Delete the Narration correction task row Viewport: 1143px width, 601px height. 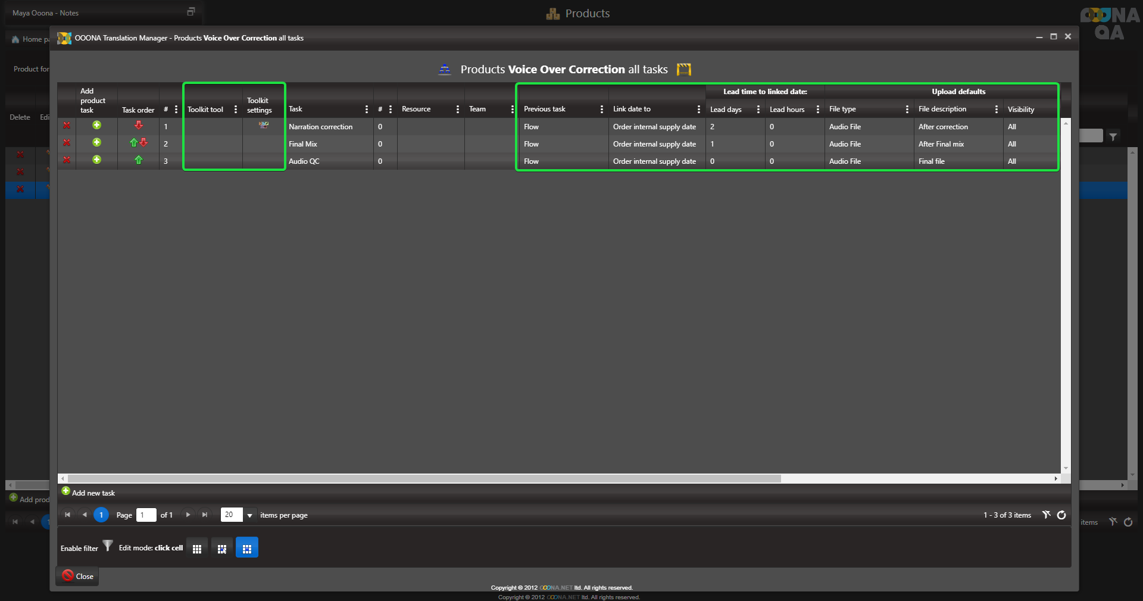(x=67, y=126)
